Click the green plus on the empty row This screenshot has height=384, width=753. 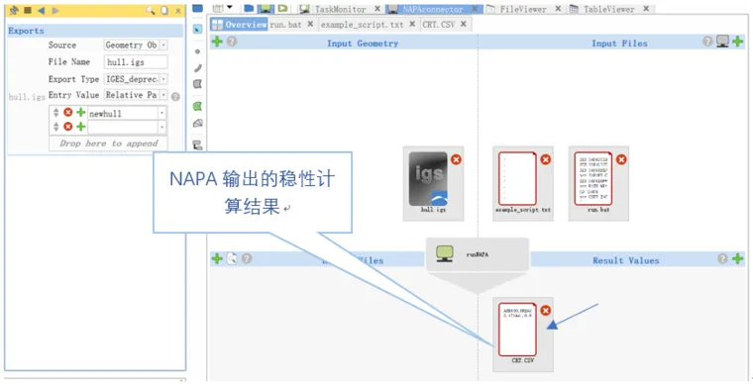pyautogui.click(x=80, y=127)
